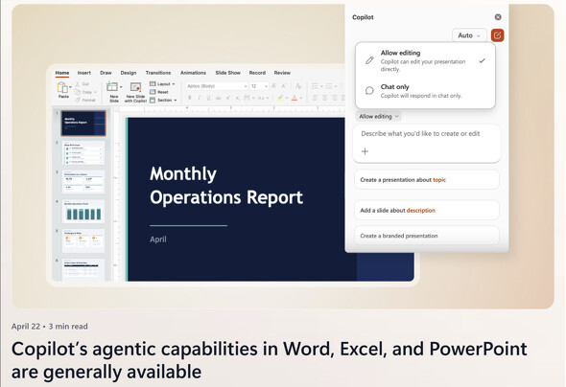Open the Section dropdown
The height and width of the screenshot is (387, 566).
coord(163,101)
